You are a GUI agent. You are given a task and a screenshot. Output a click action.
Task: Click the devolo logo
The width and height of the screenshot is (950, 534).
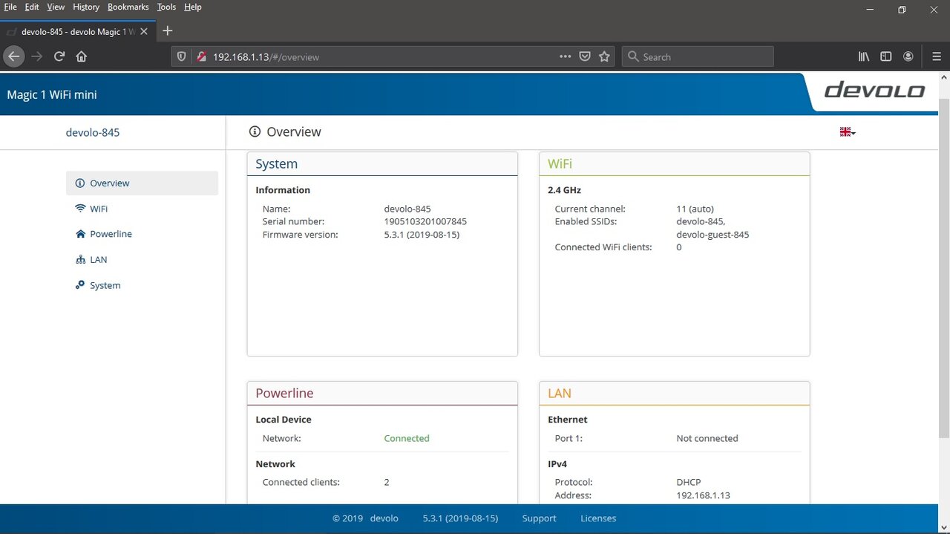[874, 91]
